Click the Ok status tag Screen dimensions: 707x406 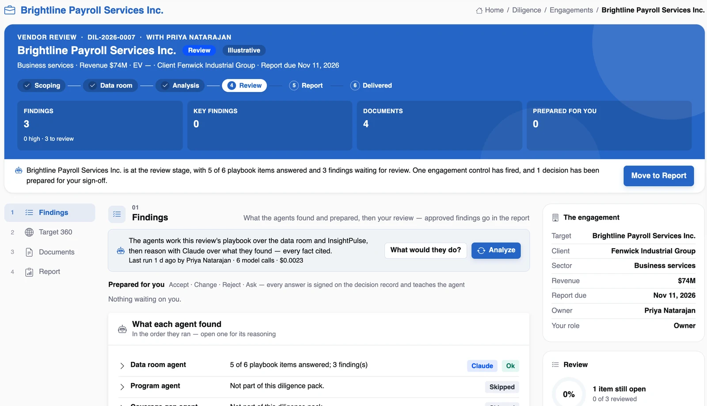(x=510, y=366)
